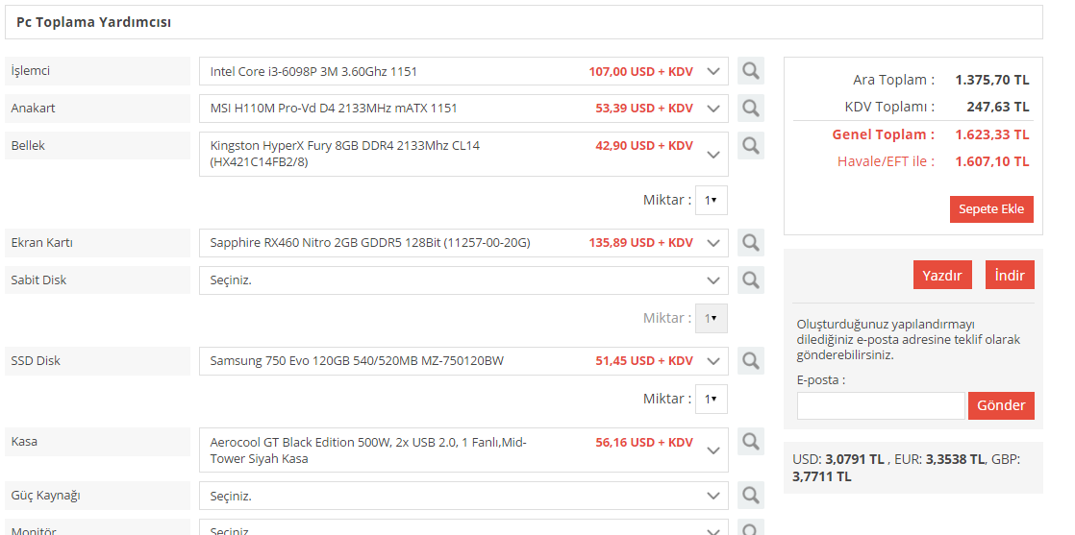Viewport: 1075px width, 535px height.
Task: Click search icon for Güç Kaynağı
Action: 751,496
